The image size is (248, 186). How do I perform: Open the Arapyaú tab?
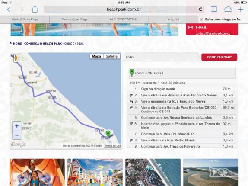[x=173, y=19]
